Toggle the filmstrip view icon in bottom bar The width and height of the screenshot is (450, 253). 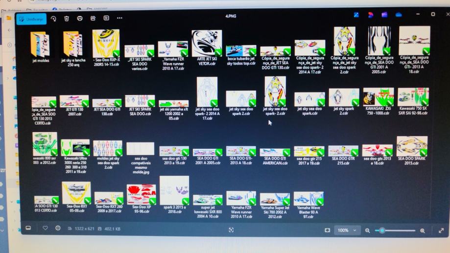pyautogui.click(x=28, y=228)
